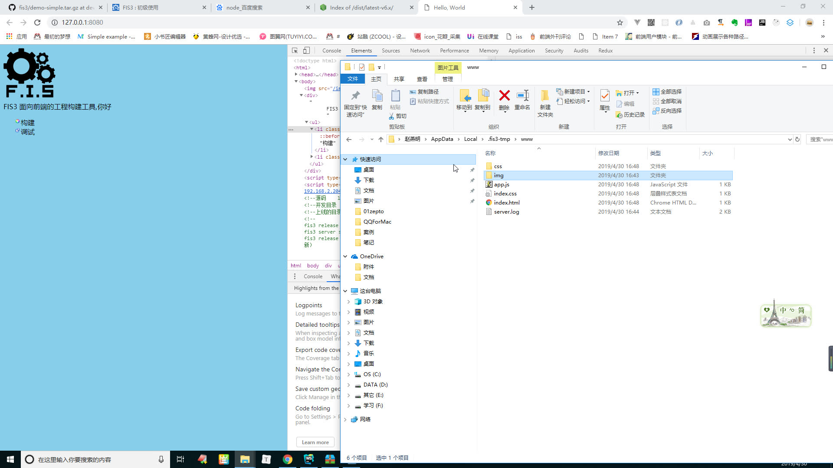
Task: Toggle DevTools device toolbar icon
Action: [306, 51]
